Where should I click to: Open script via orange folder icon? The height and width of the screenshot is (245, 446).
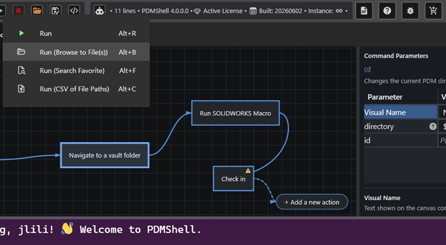[37, 11]
